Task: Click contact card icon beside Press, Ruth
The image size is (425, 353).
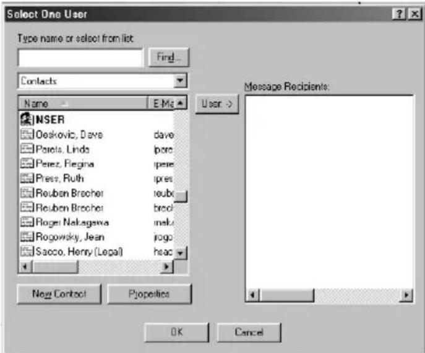Action: click(27, 178)
